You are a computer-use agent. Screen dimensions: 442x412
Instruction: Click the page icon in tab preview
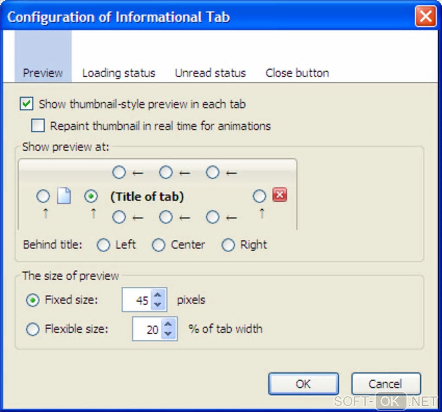pyautogui.click(x=64, y=196)
